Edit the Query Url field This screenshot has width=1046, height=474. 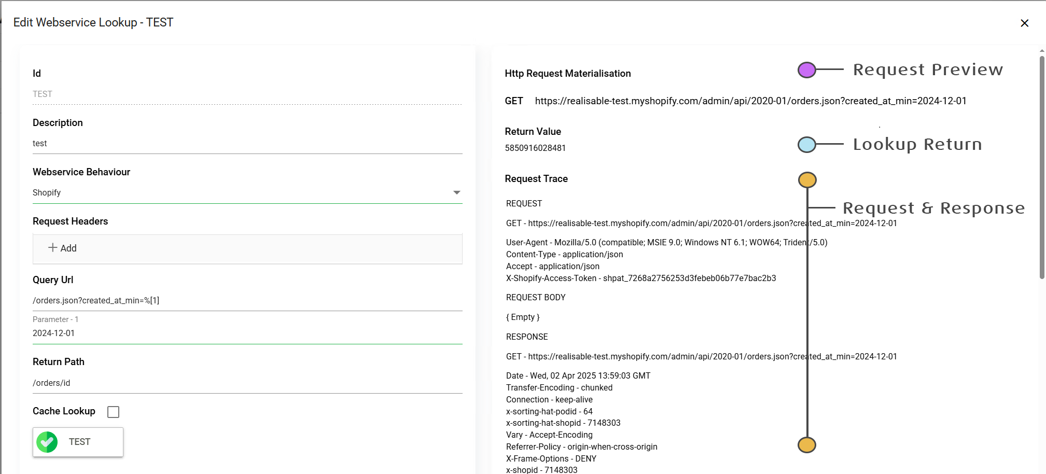click(247, 301)
